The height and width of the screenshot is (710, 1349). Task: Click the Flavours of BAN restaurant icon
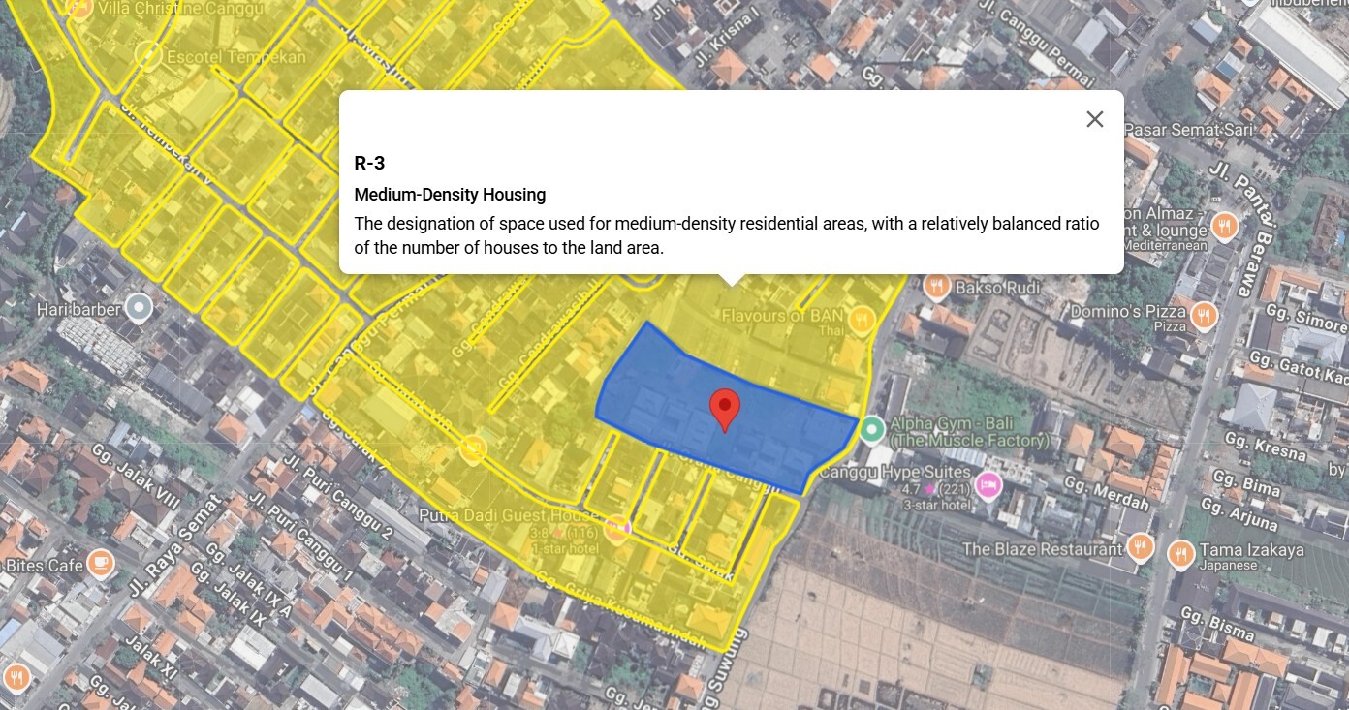click(x=861, y=319)
